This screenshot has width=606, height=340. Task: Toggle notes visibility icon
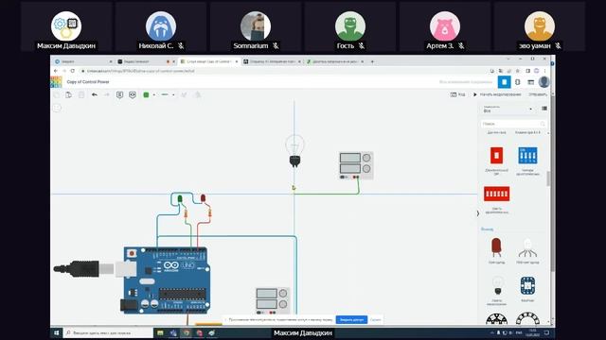click(133, 94)
